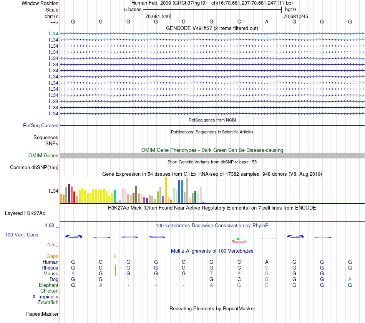Open the 100 Vert. Cons track label

pyautogui.click(x=22, y=235)
